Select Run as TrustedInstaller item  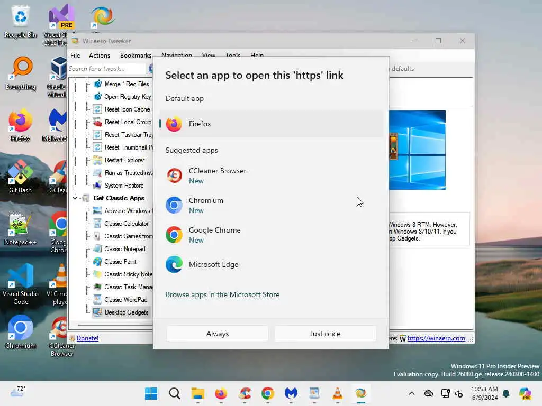123,173
